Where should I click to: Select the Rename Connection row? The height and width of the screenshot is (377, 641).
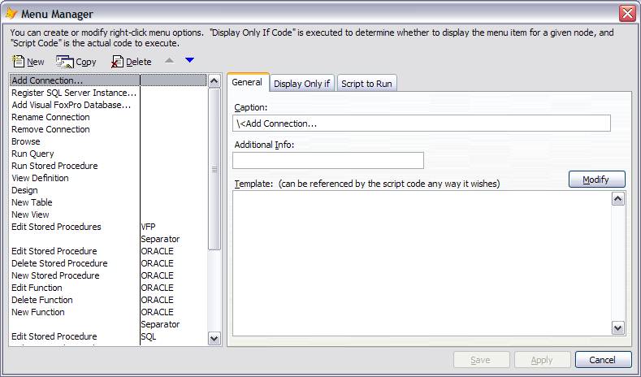click(x=108, y=117)
